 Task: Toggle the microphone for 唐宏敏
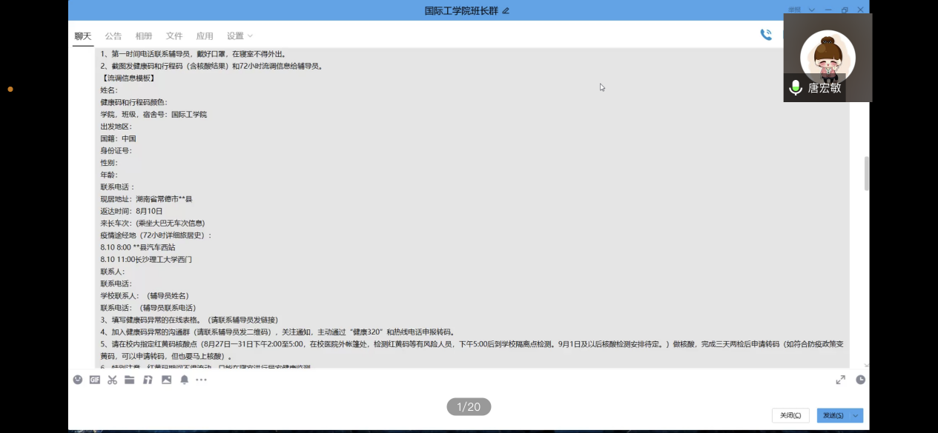point(796,88)
